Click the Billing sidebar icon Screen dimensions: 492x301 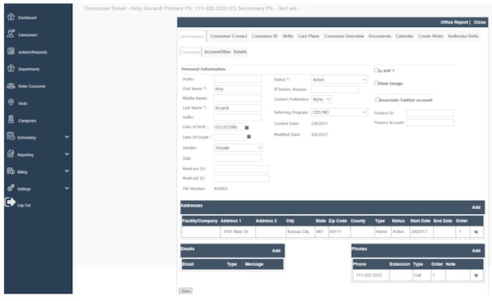pos(11,171)
